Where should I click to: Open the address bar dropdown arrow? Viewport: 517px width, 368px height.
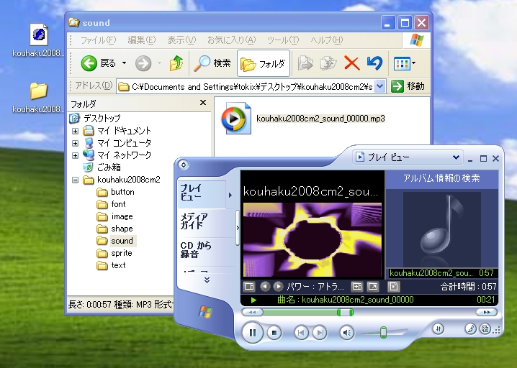pos(380,86)
